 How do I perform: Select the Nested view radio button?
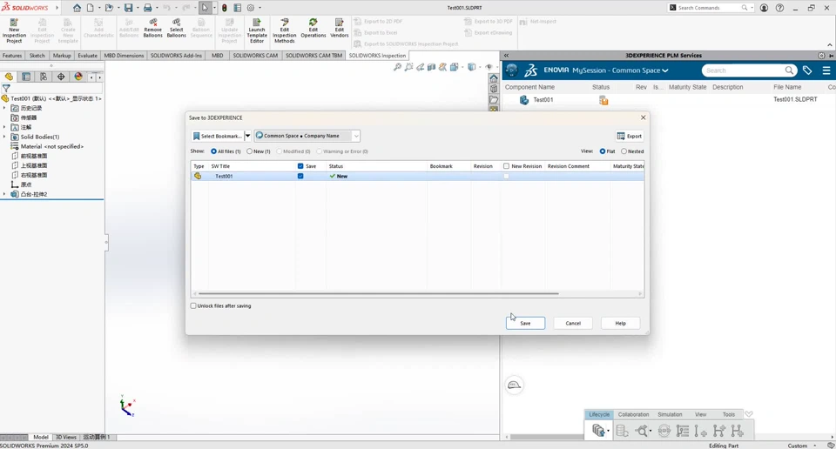(624, 151)
